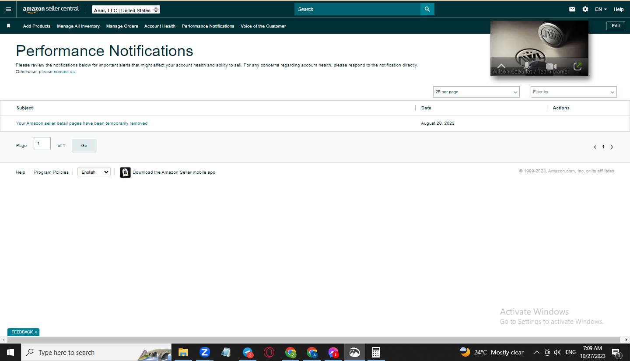Click the Windows taskbar search box
This screenshot has width=630, height=361.
coord(96,352)
